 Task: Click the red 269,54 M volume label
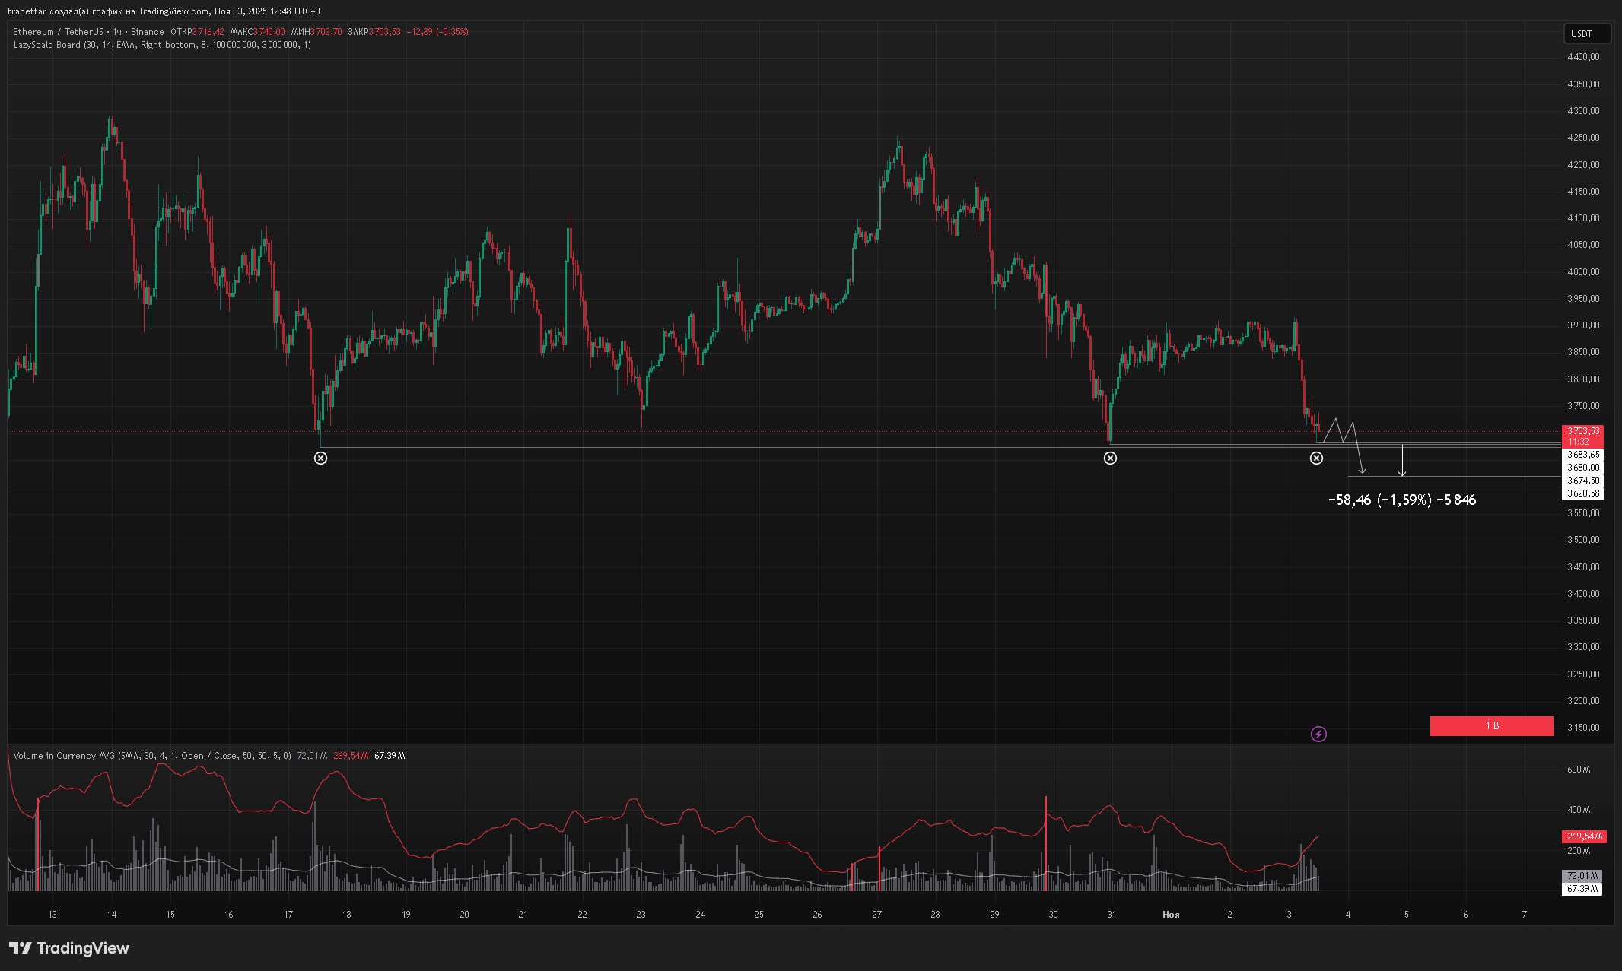click(x=1582, y=836)
